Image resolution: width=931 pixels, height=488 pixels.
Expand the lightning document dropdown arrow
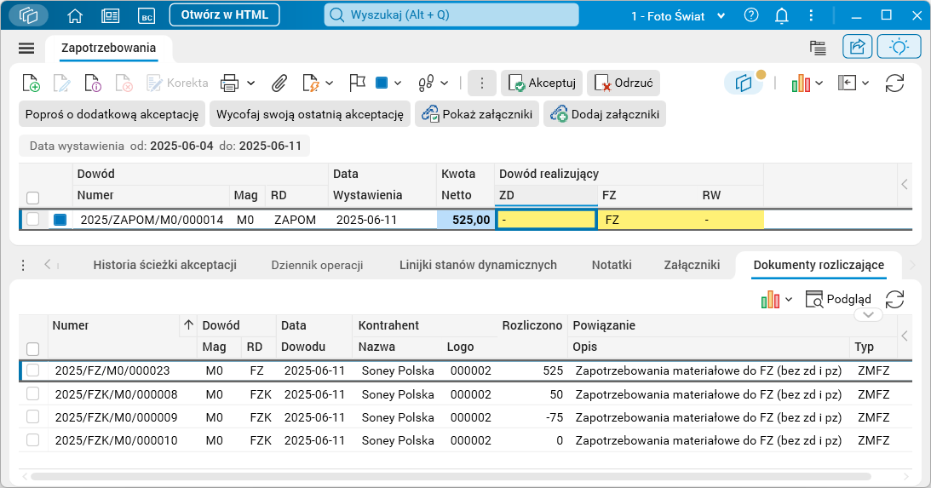330,83
